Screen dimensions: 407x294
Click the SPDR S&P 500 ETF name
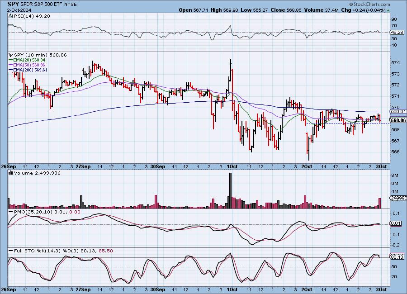point(41,5)
